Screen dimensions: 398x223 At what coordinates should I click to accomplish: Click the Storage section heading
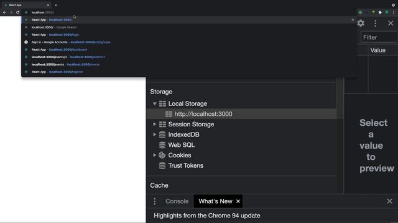[x=161, y=92]
